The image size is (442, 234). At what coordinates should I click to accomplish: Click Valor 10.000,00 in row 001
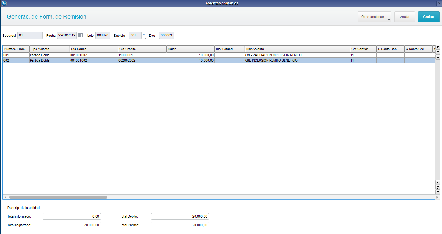(x=191, y=55)
